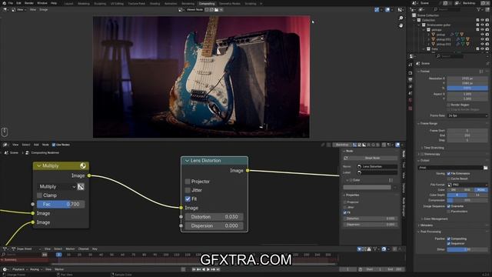
Task: Select the RGBA color mode button
Action: point(481,190)
